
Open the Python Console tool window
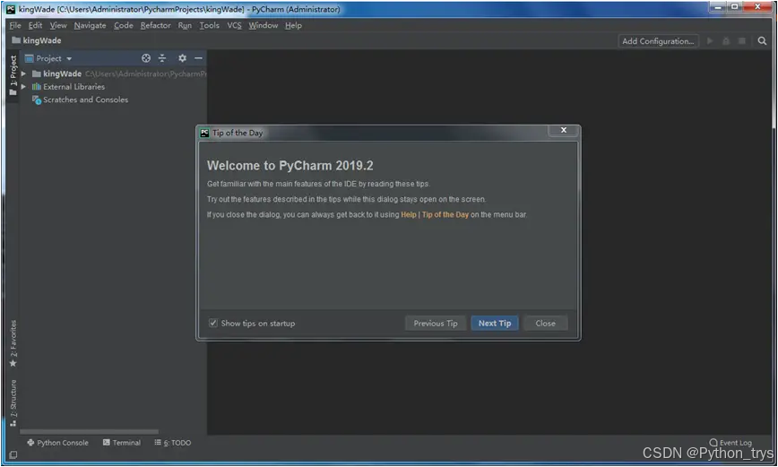tap(57, 443)
